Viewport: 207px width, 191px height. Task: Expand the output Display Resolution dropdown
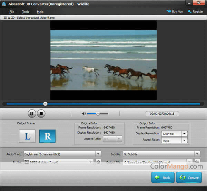click(184, 134)
